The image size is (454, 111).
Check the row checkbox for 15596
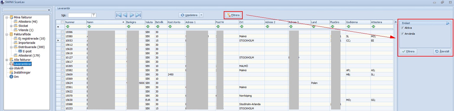[62, 32]
